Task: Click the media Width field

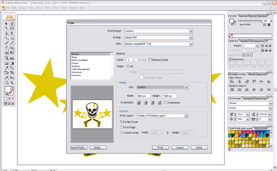Action: (x=143, y=96)
